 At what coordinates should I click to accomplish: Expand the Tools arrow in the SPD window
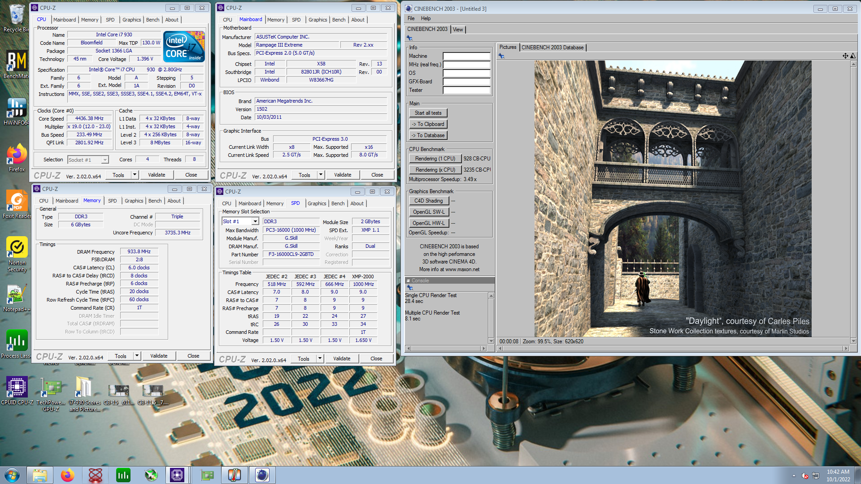320,359
